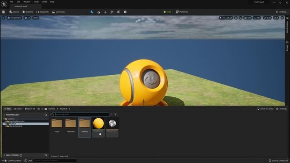This screenshot has width=290, height=163.
Task: Select the Meshes folder
Action: click(85, 127)
